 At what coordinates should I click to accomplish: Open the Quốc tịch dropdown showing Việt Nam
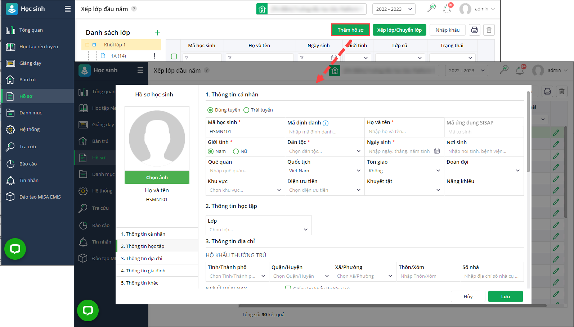coord(324,171)
